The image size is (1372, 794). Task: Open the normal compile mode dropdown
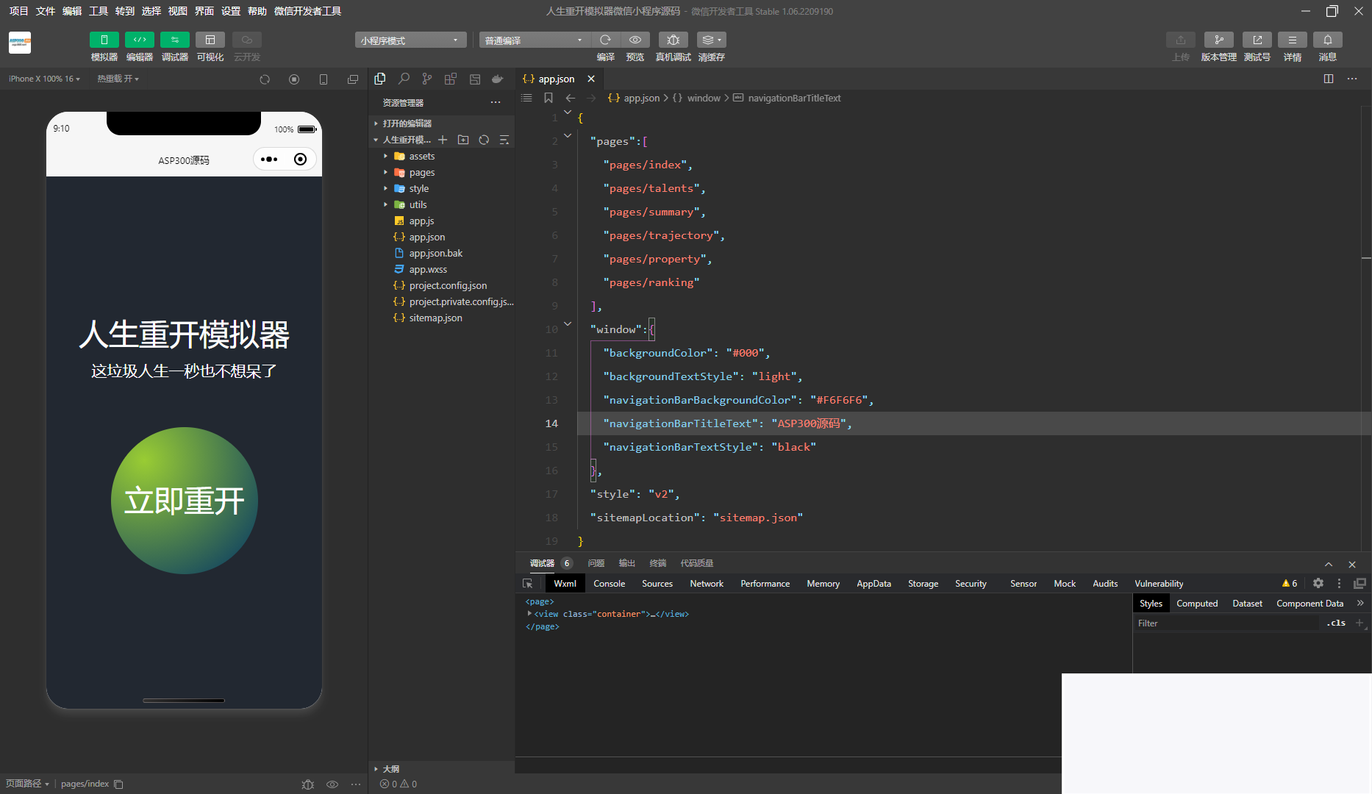(x=535, y=40)
